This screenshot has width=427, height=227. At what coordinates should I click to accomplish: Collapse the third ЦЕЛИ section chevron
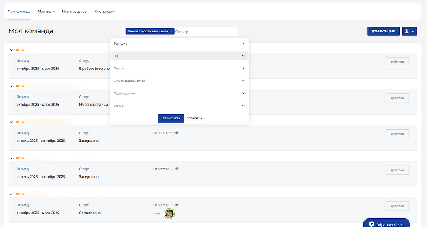[x=12, y=122]
